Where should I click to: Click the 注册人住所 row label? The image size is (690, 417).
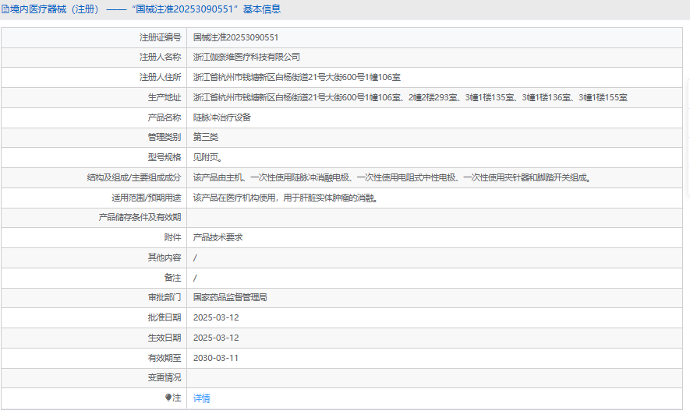(160, 77)
